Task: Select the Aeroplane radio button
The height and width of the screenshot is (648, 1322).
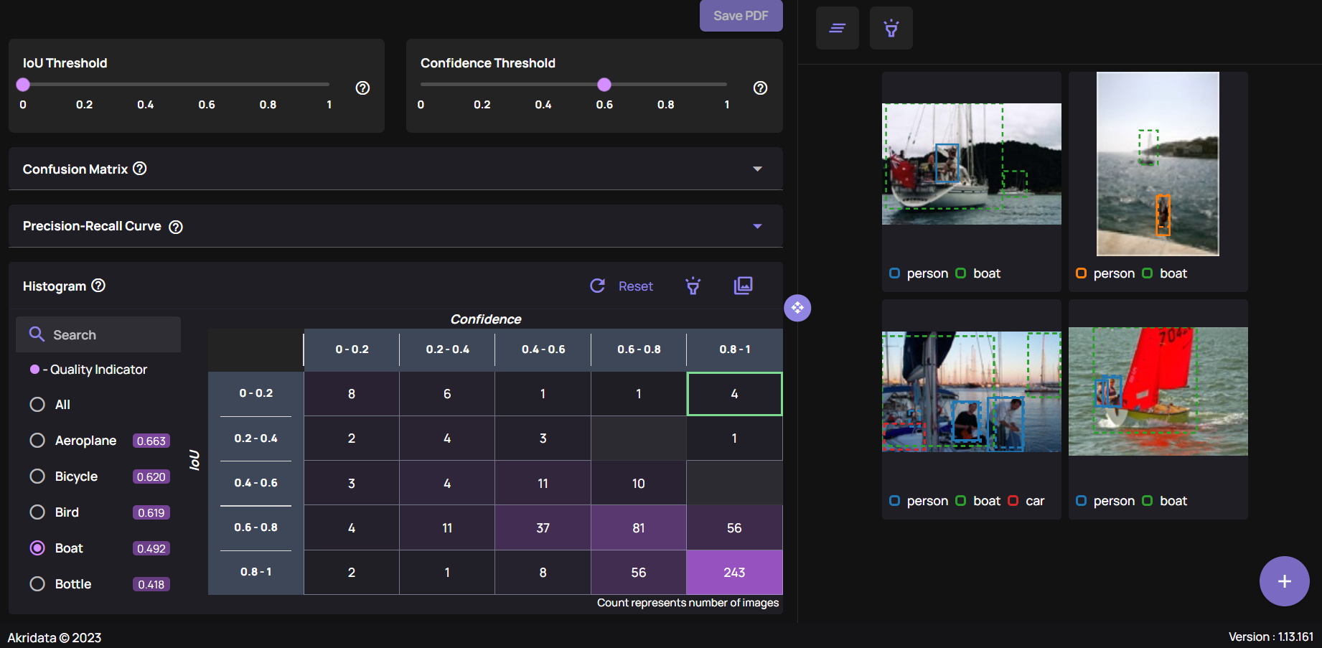Action: (x=37, y=441)
